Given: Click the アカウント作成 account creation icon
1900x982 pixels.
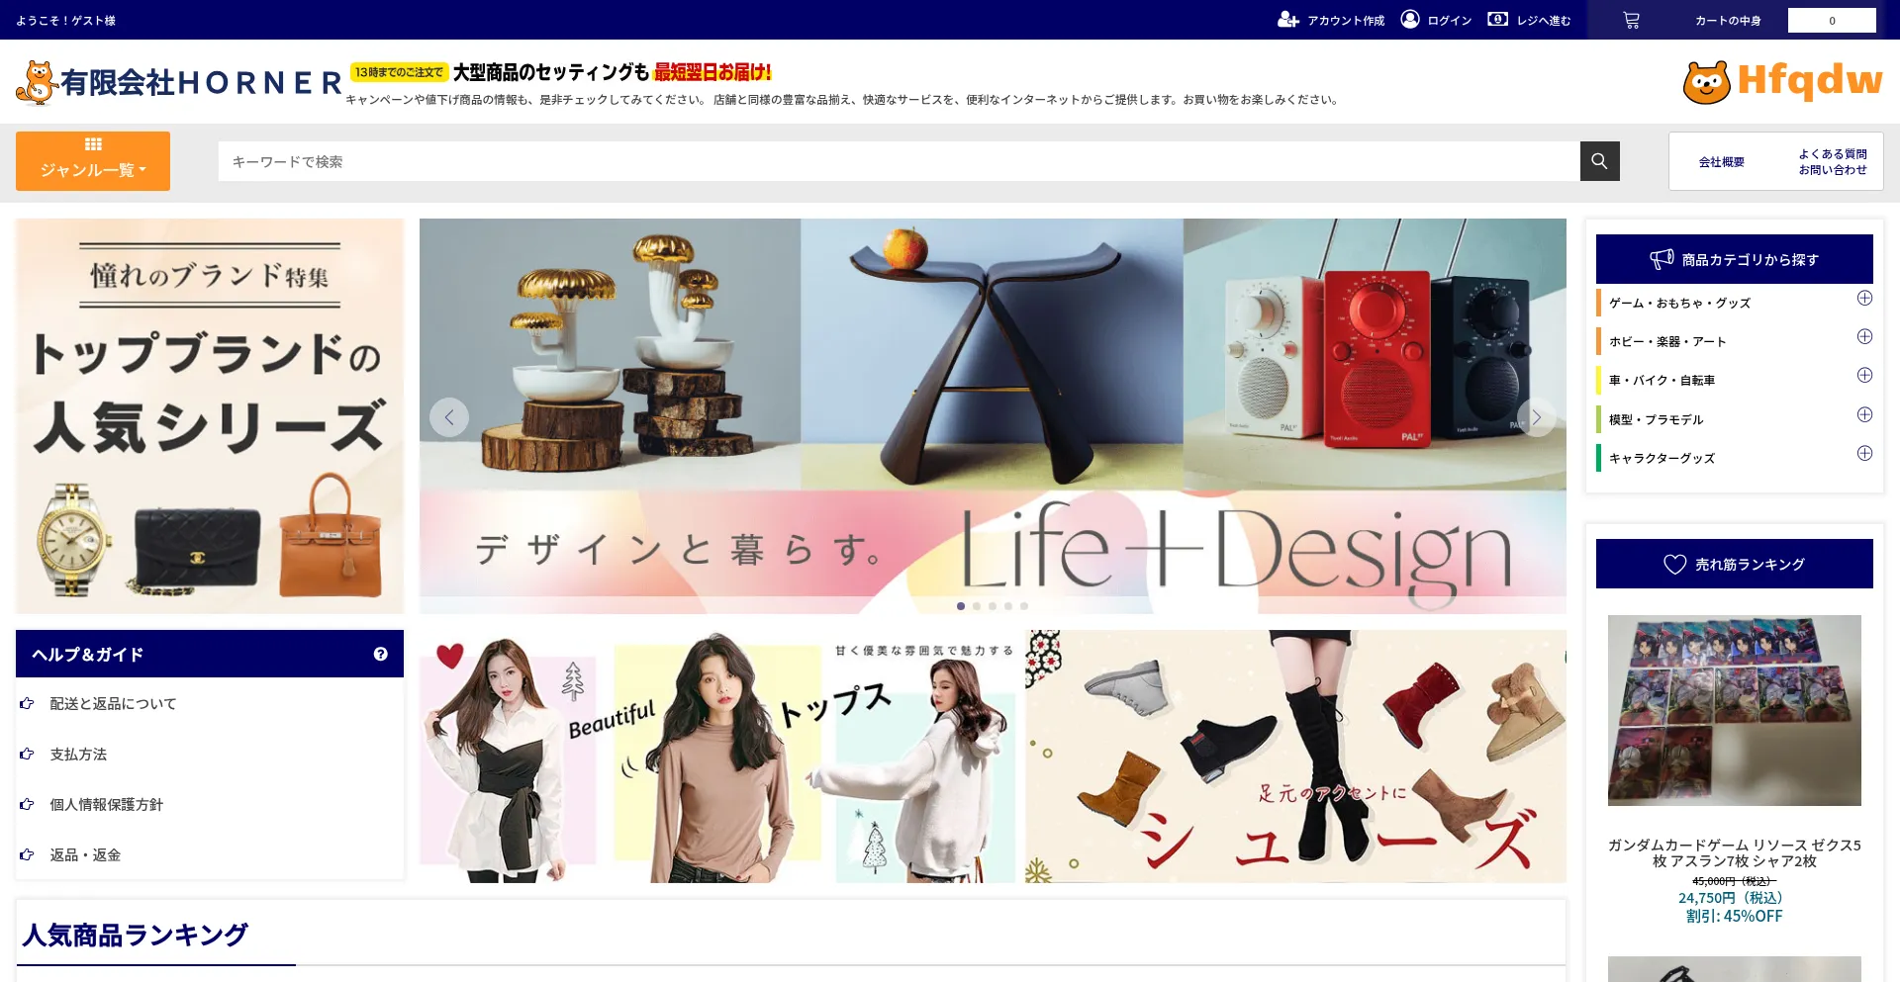Looking at the screenshot, I should click(1287, 20).
